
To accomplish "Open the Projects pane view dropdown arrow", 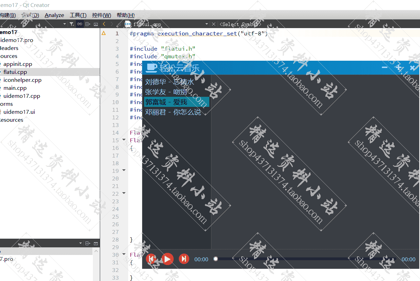I will coord(64,24).
